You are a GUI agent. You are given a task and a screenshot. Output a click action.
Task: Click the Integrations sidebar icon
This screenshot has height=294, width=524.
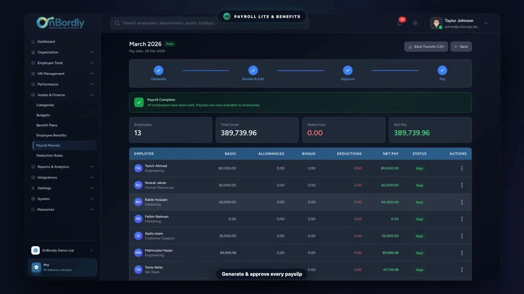pos(33,177)
